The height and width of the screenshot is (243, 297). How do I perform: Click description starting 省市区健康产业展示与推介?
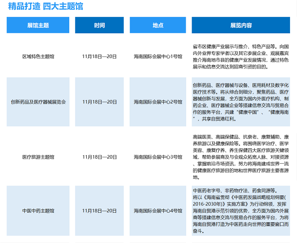241,57
